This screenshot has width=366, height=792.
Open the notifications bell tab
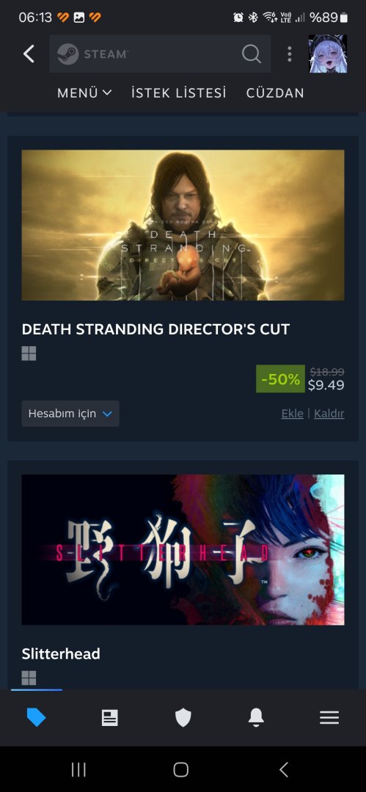point(256,717)
